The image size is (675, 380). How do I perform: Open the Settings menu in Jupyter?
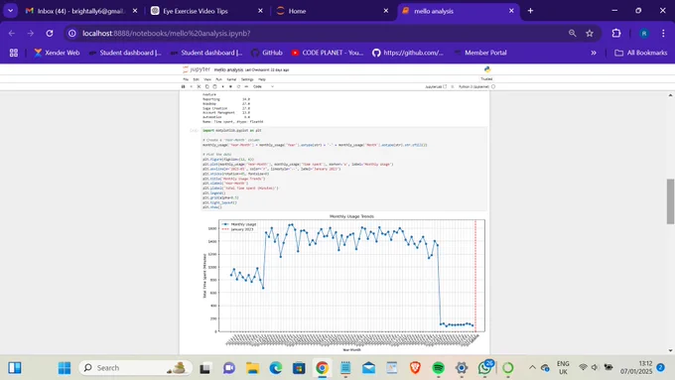coord(247,79)
